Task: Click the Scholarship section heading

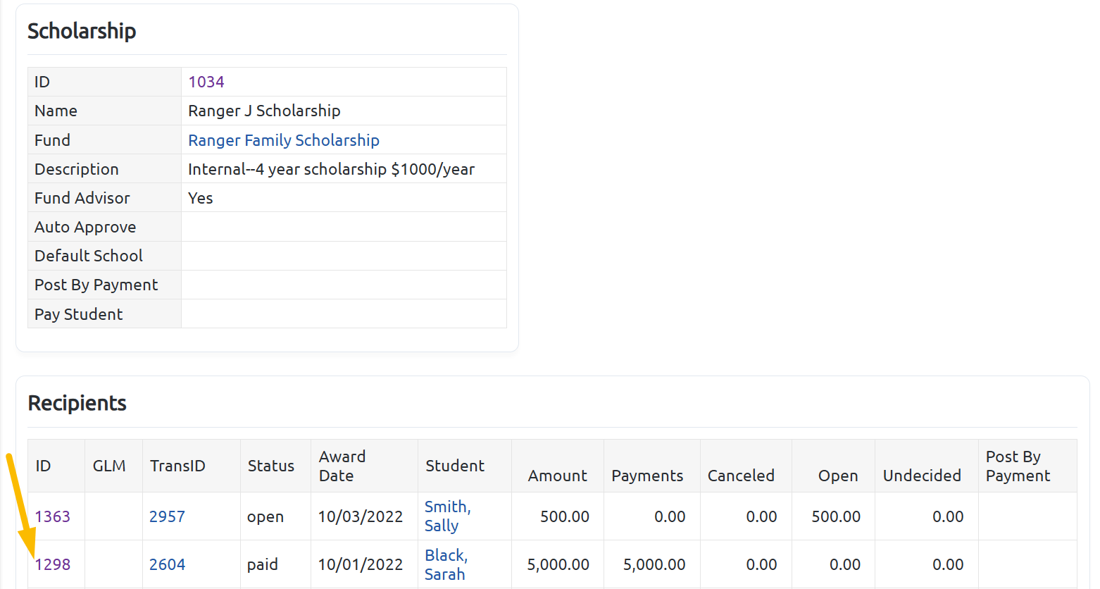Action: coord(82,31)
